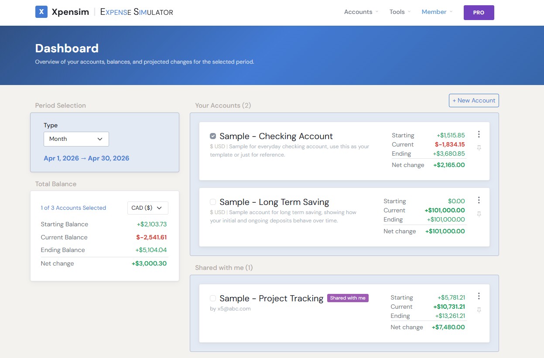Image resolution: width=544 pixels, height=358 pixels.
Task: Click Checking Account current value $-1,834.15
Action: pyautogui.click(x=450, y=144)
